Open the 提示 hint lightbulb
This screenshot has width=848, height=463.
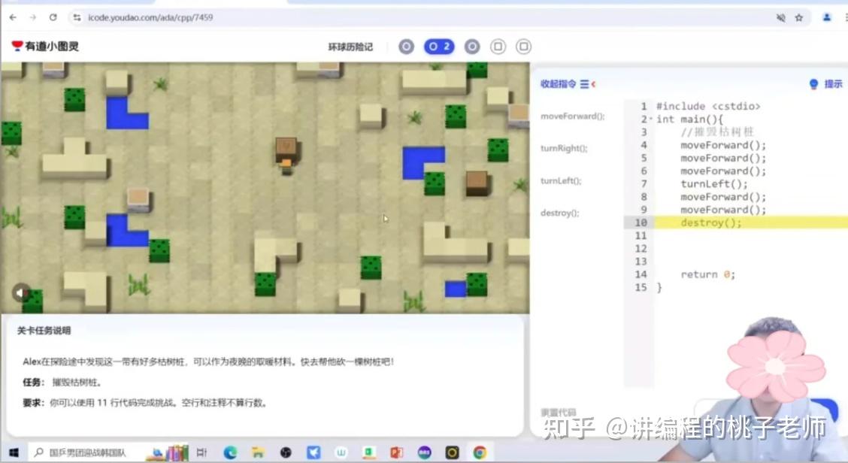(826, 84)
